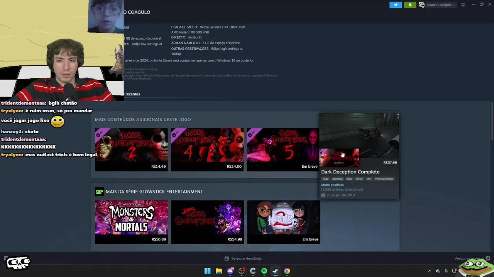Screen dimensions: 494x277
Task: Open the Dark Deception Chapter 5 DLC
Action: click(x=283, y=149)
